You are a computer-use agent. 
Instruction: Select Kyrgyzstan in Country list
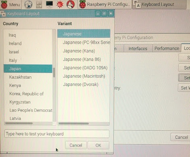[28, 102]
